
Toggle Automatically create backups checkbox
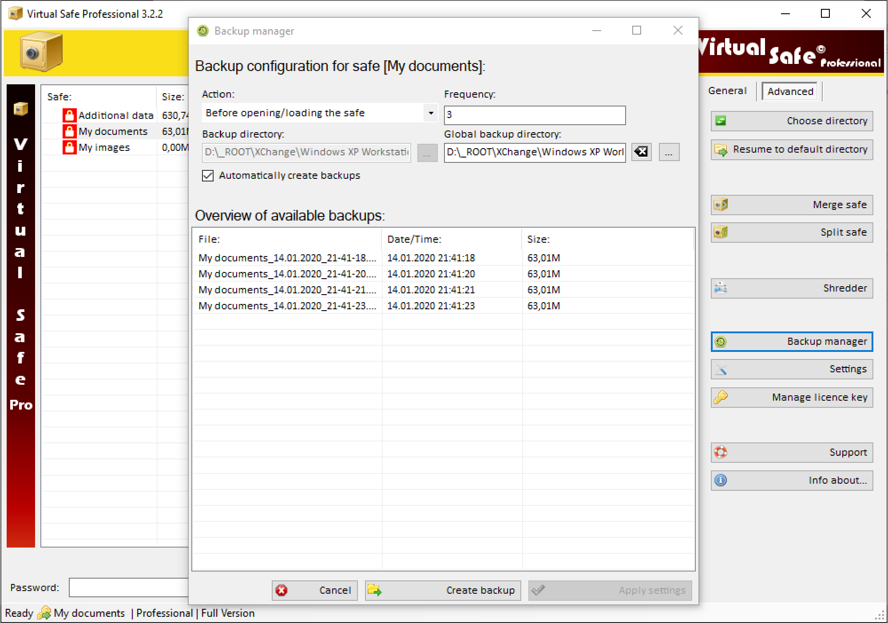tap(208, 176)
